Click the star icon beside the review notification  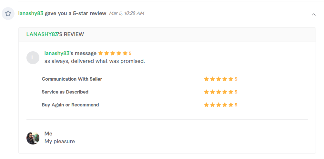(8, 14)
